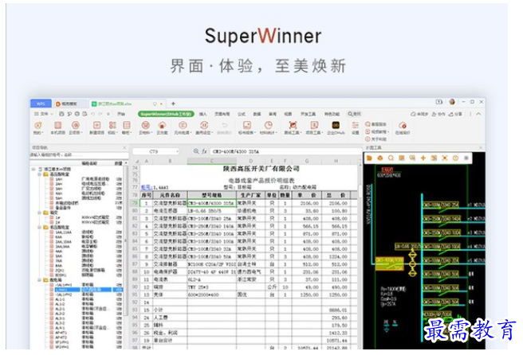The image size is (523, 355).
Task: Click the 在线询价 online inquiry icon
Action: coord(403,128)
